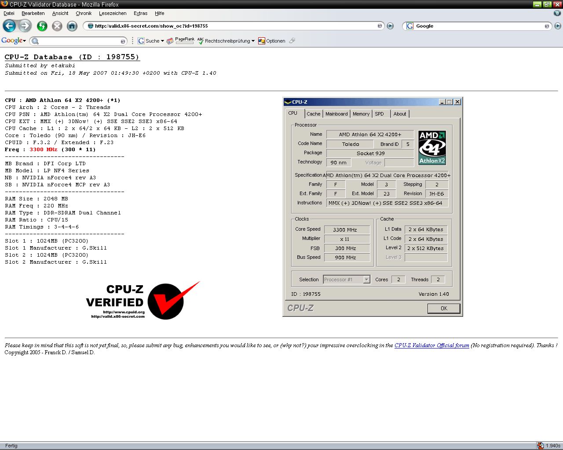Go back with the Back arrow button
The height and width of the screenshot is (450, 563).
[x=9, y=26]
